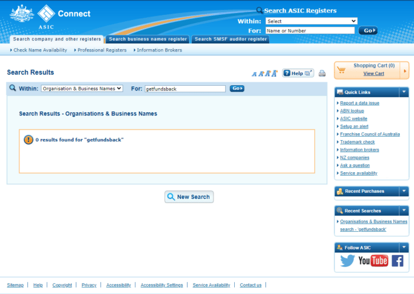Open ASIC YouTube channel icon

[373, 261]
